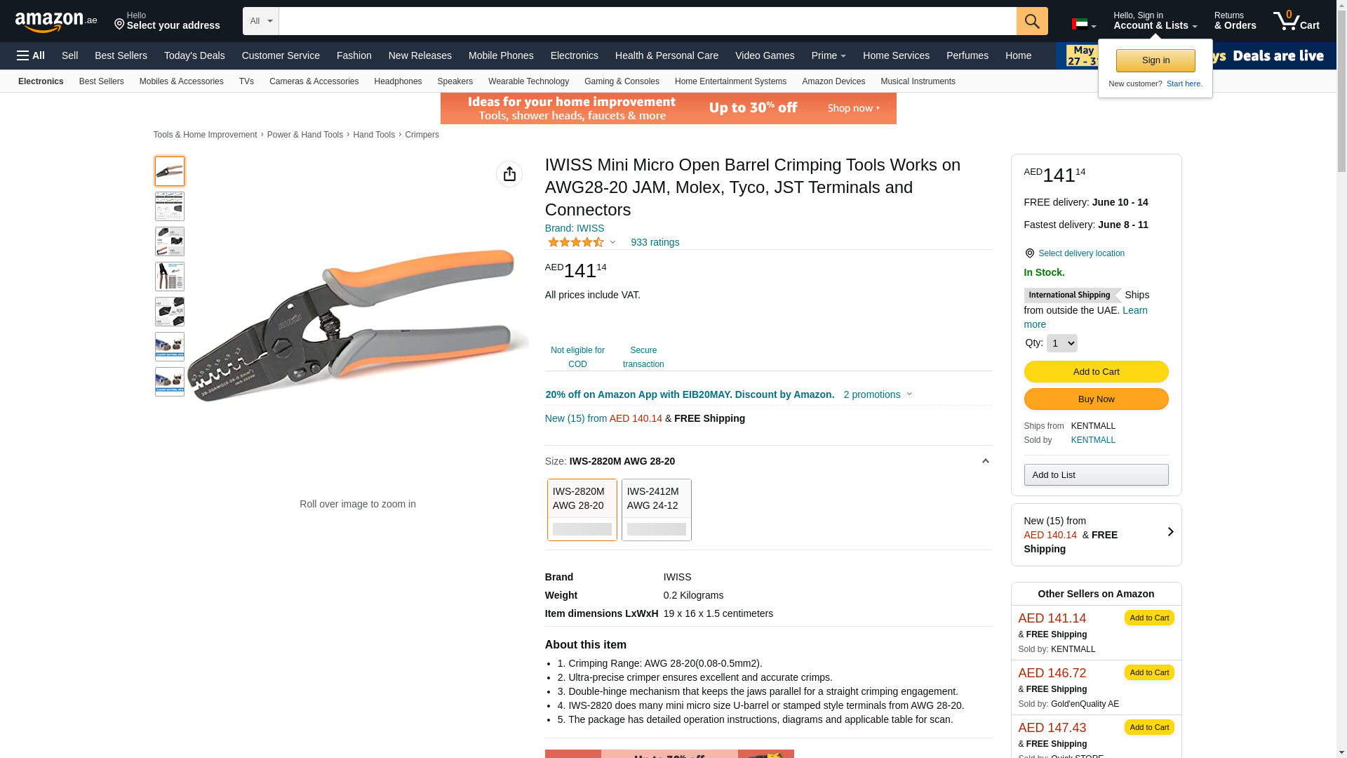
Task: Click the star rating icons
Action: [576, 242]
